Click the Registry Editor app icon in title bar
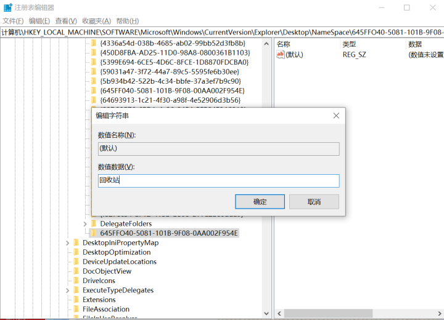 tap(7, 7)
